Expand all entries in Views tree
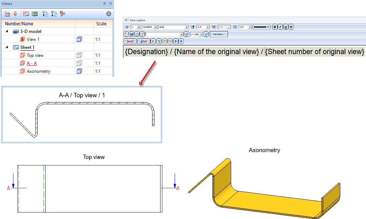Screen dimensions: 366x219 tap(54, 14)
